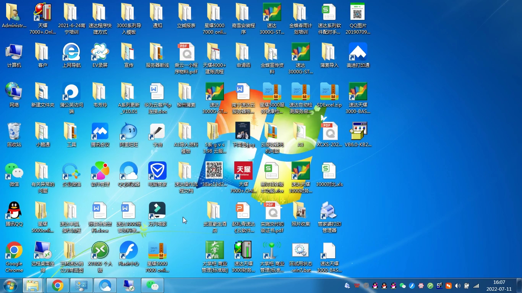The image size is (522, 293).
Task: Click the network signal tray icon
Action: (476, 285)
